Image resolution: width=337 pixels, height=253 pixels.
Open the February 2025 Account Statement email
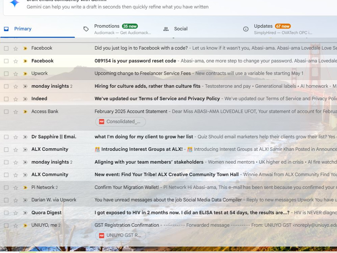[x=168, y=118]
